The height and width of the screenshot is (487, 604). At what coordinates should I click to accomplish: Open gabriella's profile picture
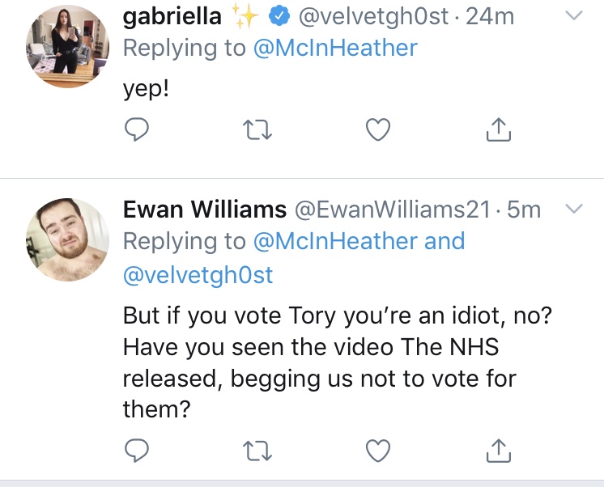pos(67,47)
